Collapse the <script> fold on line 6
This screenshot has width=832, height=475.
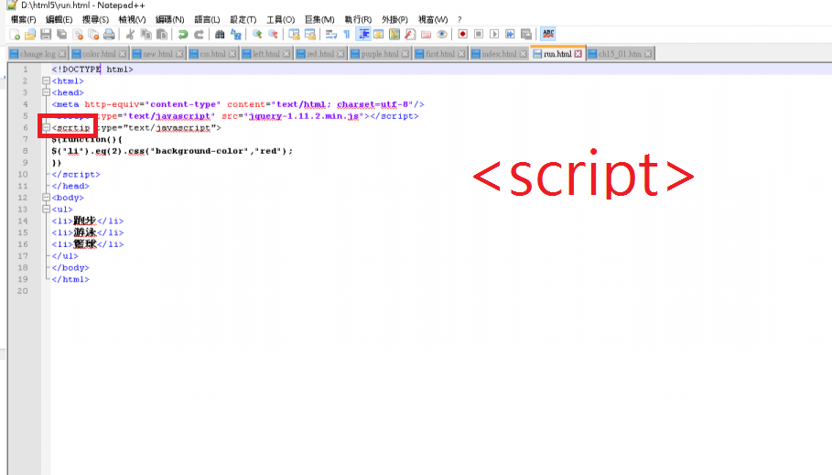pyautogui.click(x=46, y=127)
